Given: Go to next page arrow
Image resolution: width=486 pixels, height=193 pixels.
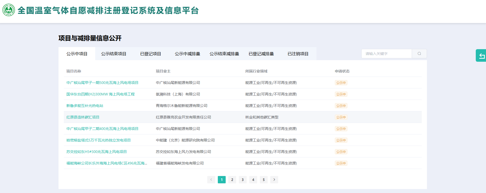Looking at the screenshot, I should 274,180.
